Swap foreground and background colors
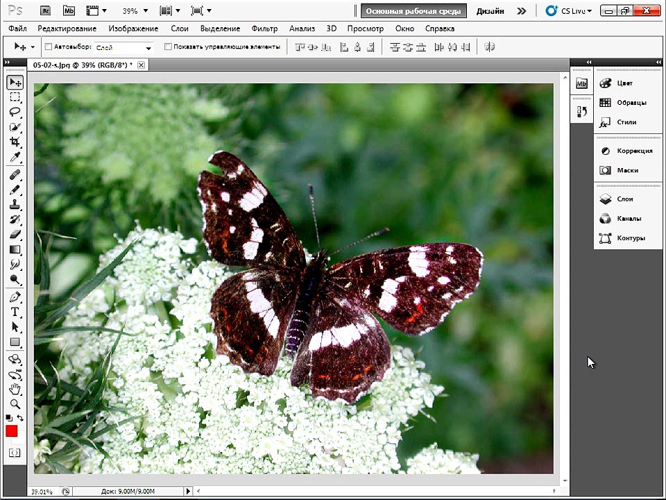This screenshot has width=666, height=500. click(20, 418)
